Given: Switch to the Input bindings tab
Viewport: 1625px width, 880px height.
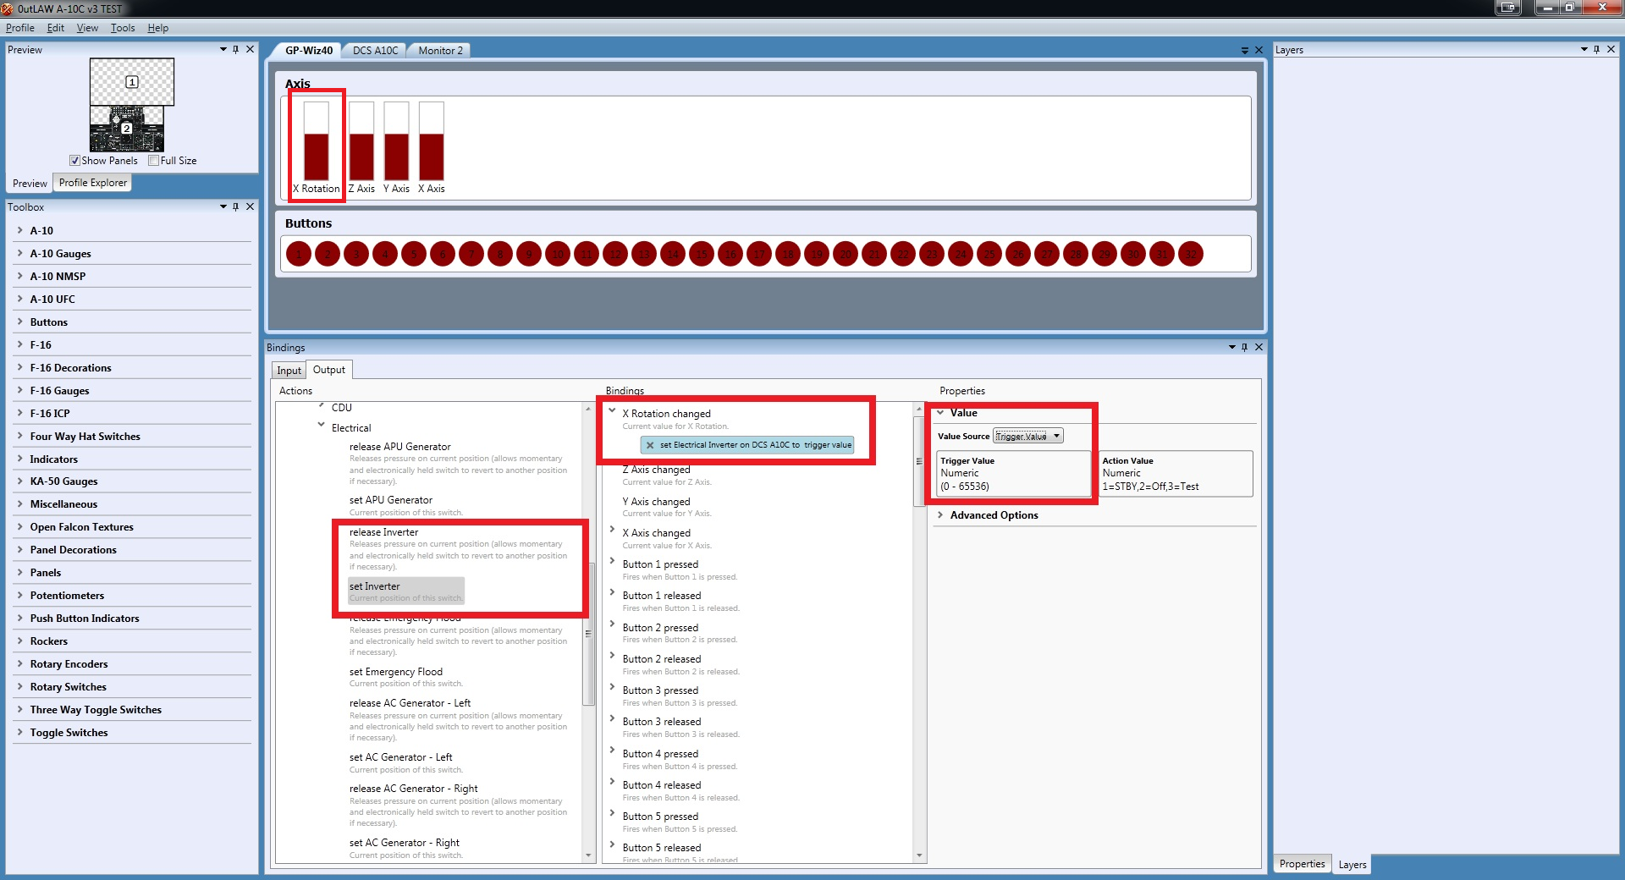Looking at the screenshot, I should [289, 371].
